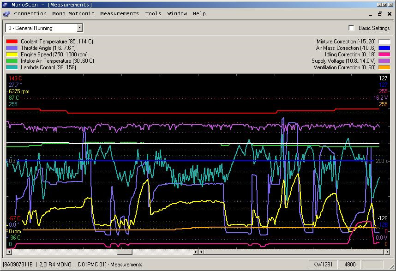
Task: Click the teal Lambda Control swatch
Action: click(x=12, y=67)
